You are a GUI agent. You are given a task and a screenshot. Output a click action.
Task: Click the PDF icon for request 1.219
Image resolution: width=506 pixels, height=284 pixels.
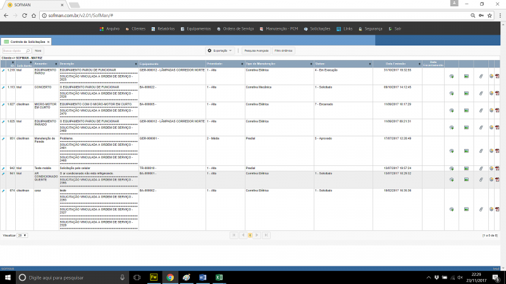coord(497,76)
